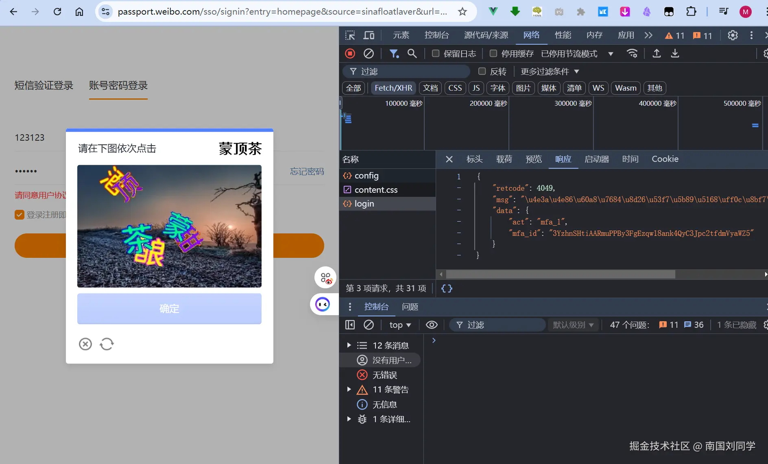
Task: Enable the 保留日志 checkbox
Action: click(x=436, y=53)
